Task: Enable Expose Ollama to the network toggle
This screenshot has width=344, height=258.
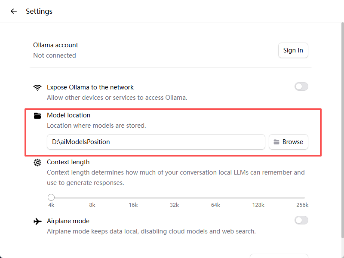Action: click(x=301, y=87)
